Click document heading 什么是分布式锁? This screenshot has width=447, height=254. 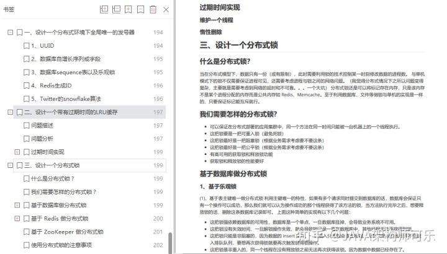click(225, 61)
